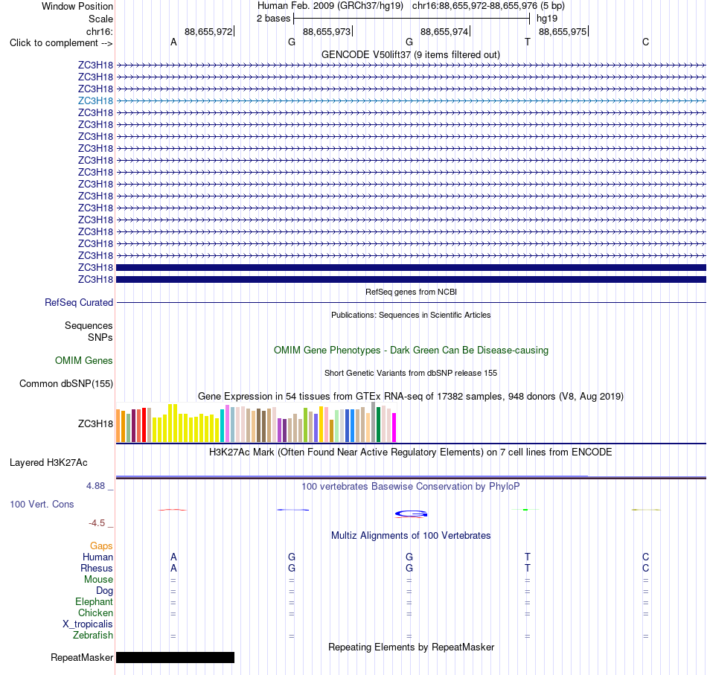Open 'Multiz Alignments of 100 Vertebrates' title
This screenshot has height=675, width=707.
[411, 536]
